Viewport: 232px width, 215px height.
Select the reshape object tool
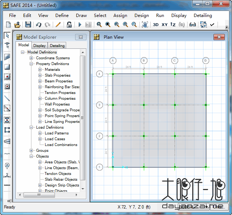click(7, 45)
